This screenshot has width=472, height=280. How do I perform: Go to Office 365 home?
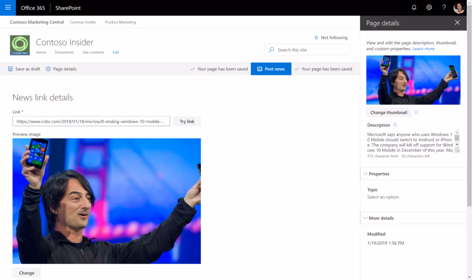tap(33, 8)
